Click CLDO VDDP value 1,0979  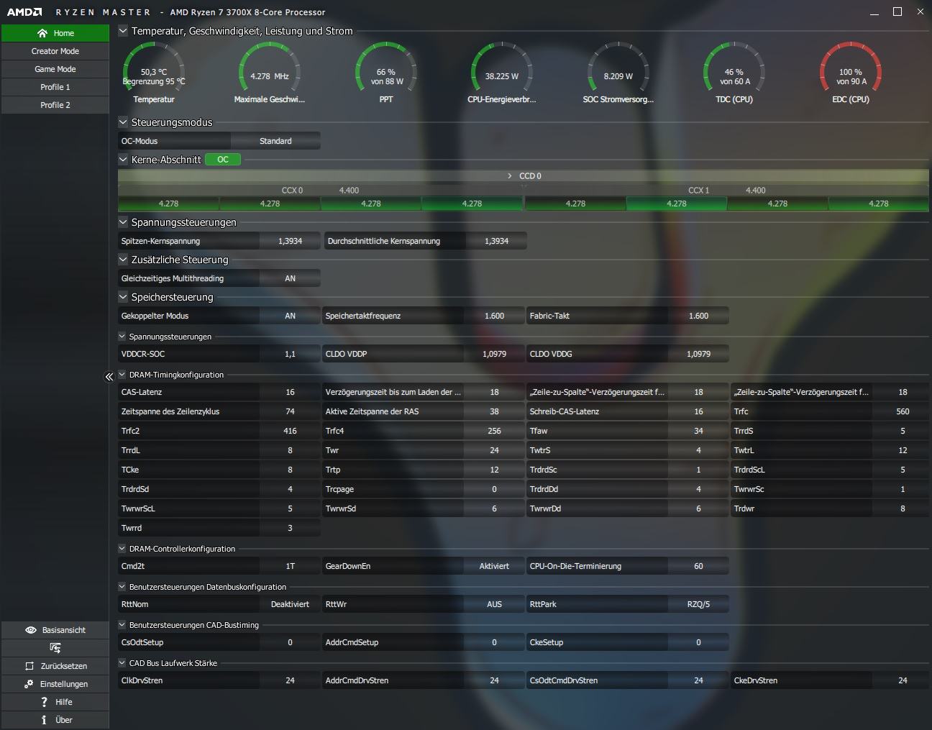pos(494,354)
